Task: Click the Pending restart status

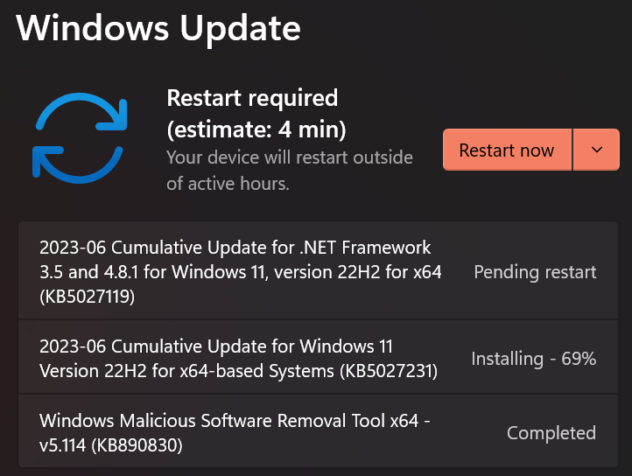Action: [535, 272]
